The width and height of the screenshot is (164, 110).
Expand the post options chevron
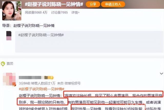pos(161,74)
